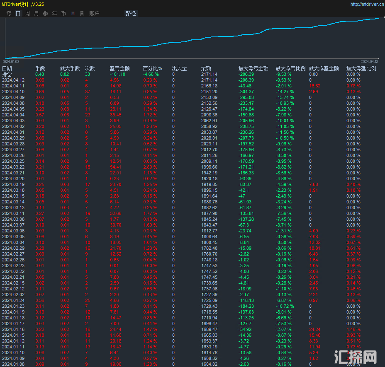Screen dimensions: 385x367
Task: Open the 账户 account tab
Action: [x=94, y=13]
